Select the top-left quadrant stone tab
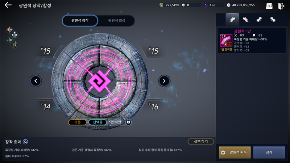290x163 pixels. pos(232,20)
